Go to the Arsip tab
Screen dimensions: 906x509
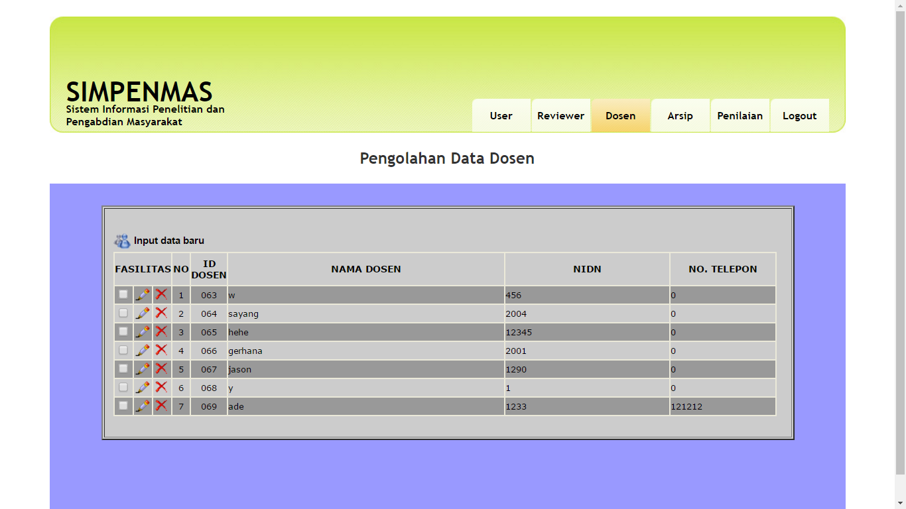pyautogui.click(x=680, y=116)
